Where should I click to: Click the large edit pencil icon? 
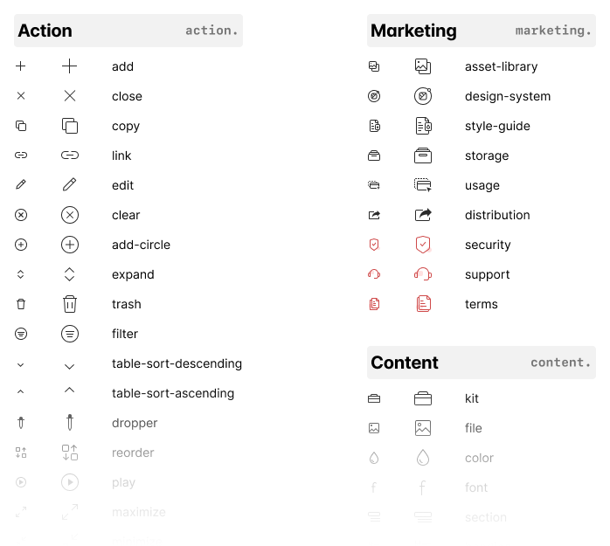70,185
